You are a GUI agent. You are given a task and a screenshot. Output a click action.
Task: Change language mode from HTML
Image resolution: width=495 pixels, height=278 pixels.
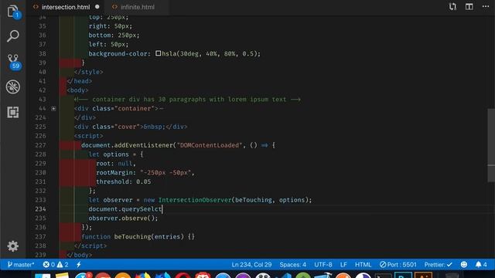click(x=363, y=264)
